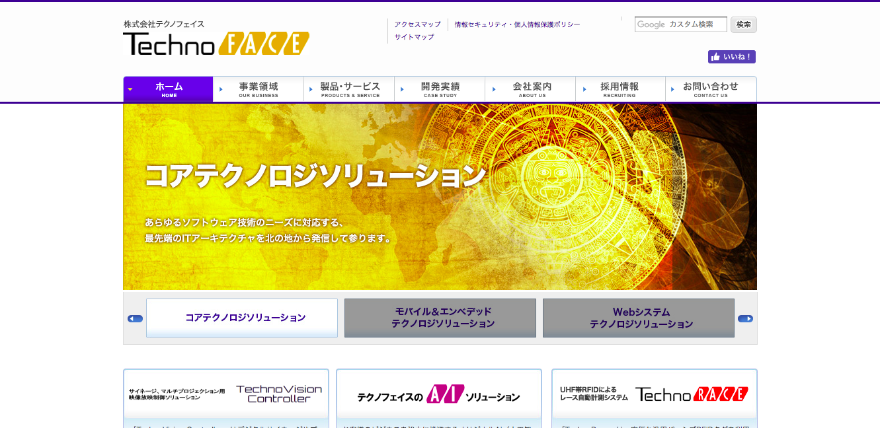
Task: Open the 事業領域 OUR BUSINESS menu
Action: point(259,89)
